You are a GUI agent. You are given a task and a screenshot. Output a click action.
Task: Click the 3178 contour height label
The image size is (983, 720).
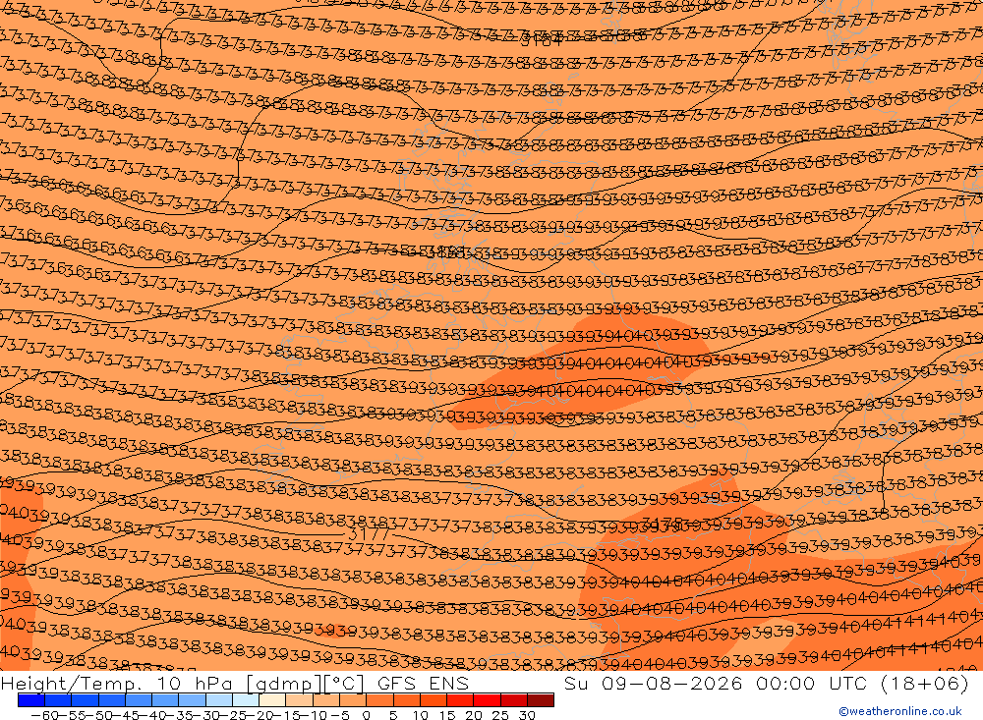pos(662,524)
